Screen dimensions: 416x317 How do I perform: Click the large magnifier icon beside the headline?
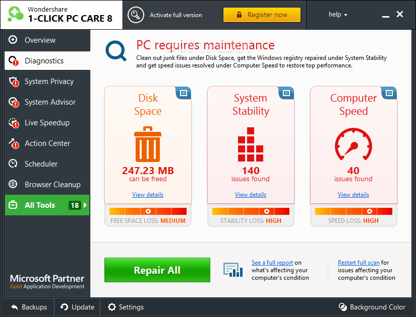116,51
